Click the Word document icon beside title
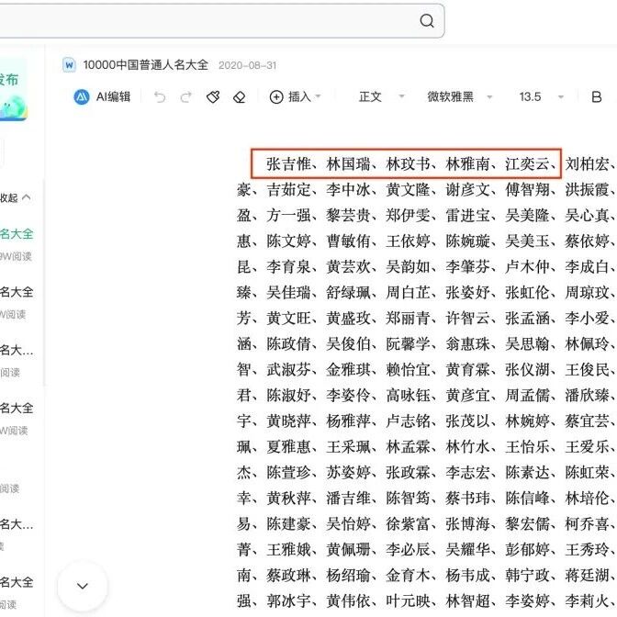 coord(69,65)
